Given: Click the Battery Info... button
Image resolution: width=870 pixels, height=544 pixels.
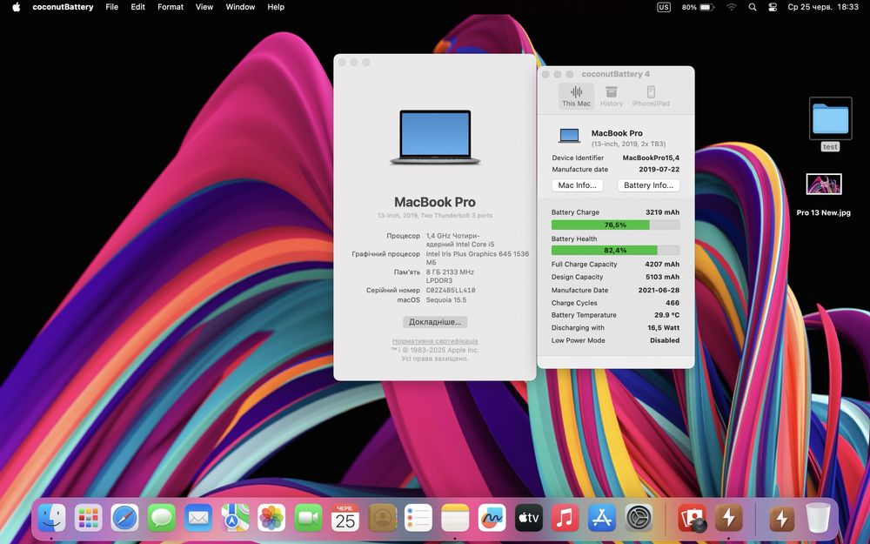Looking at the screenshot, I should [x=649, y=185].
